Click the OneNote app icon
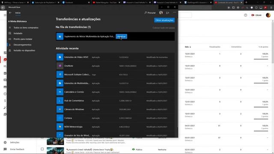Image resolution: width=274 pixels, height=154 pixels. (x=60, y=66)
